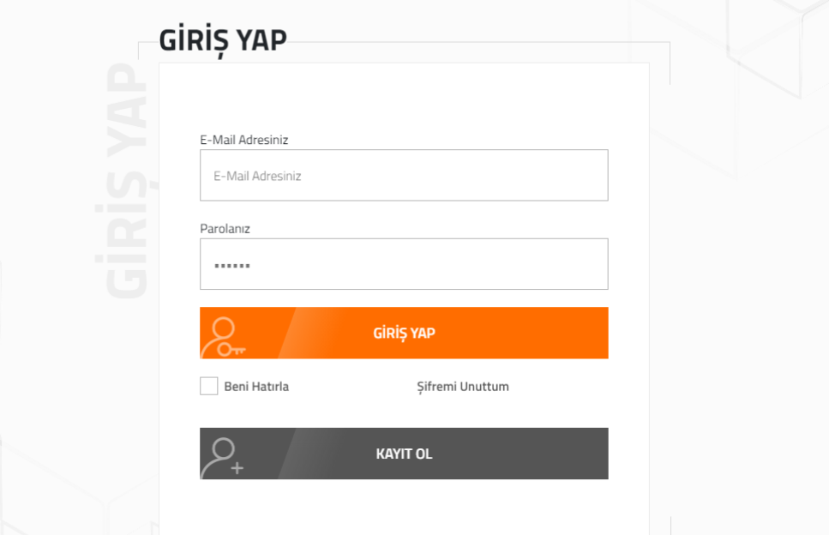The width and height of the screenshot is (829, 535).
Task: Click the right end of the email field
Action: 592,176
